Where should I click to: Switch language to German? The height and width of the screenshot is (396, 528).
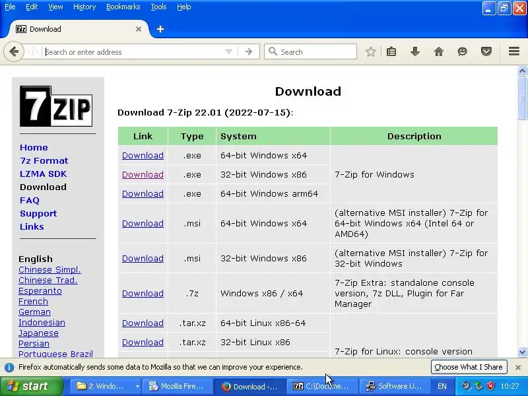tap(34, 312)
